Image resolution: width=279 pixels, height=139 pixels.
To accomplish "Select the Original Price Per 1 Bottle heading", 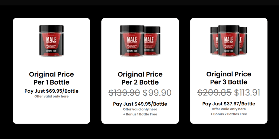I will pyautogui.click(x=51, y=78).
